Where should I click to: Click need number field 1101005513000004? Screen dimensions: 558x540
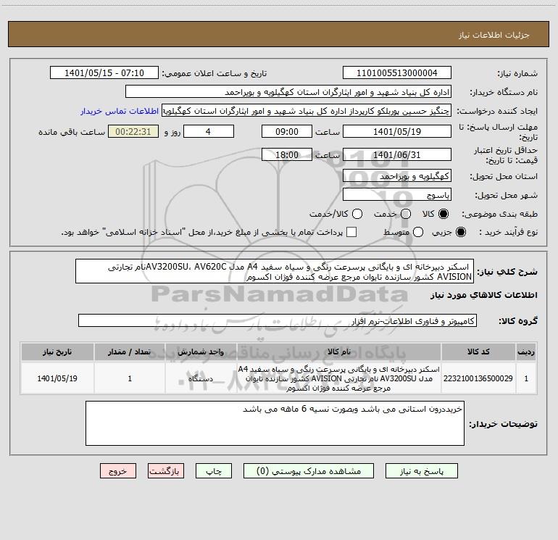397,73
